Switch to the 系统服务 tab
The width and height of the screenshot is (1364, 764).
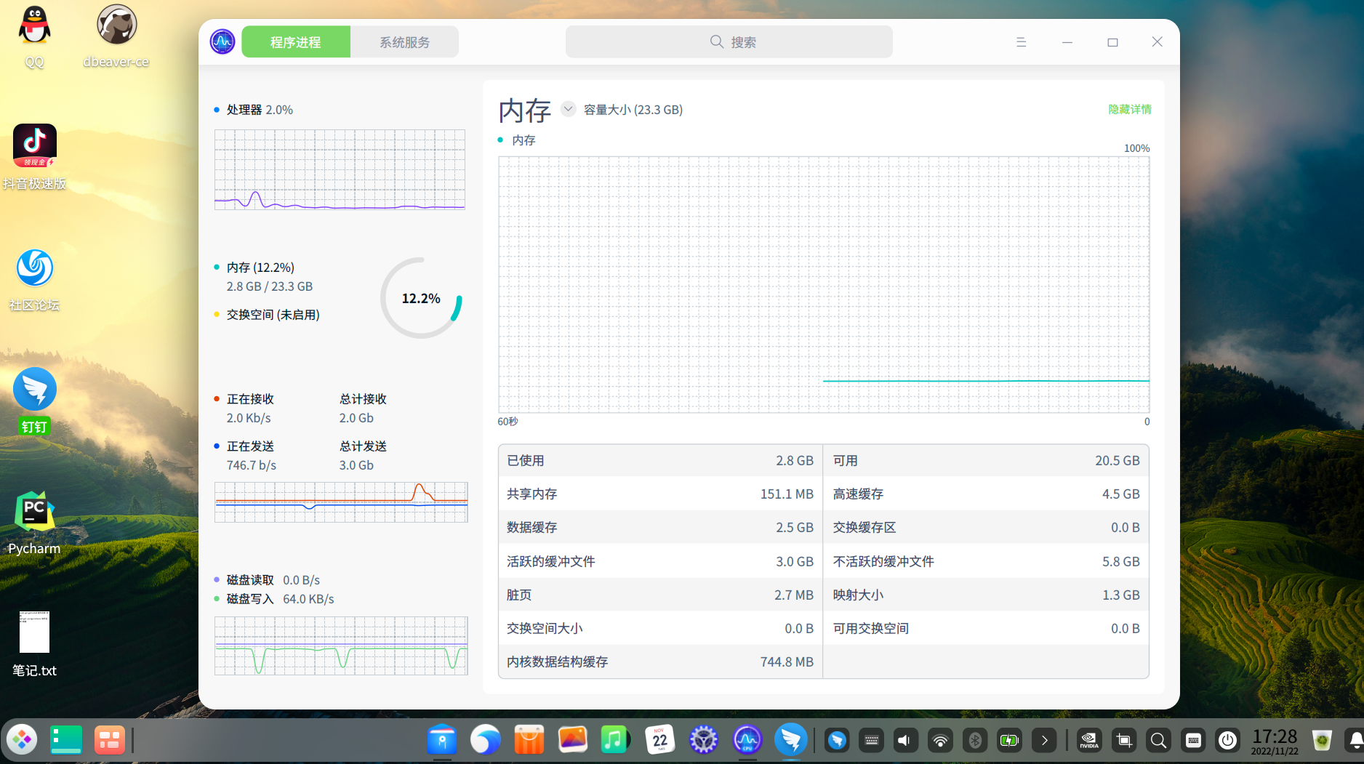[x=404, y=42]
